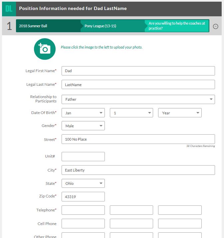Viewport: 224px width, 238px height.
Task: Click the first Other Phone box
Action: [x=83, y=235]
